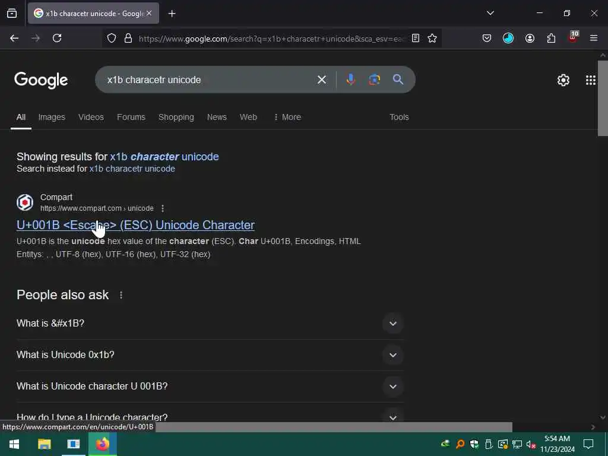Open Windows Security shield tray icon
This screenshot has width=608, height=456.
point(474,444)
